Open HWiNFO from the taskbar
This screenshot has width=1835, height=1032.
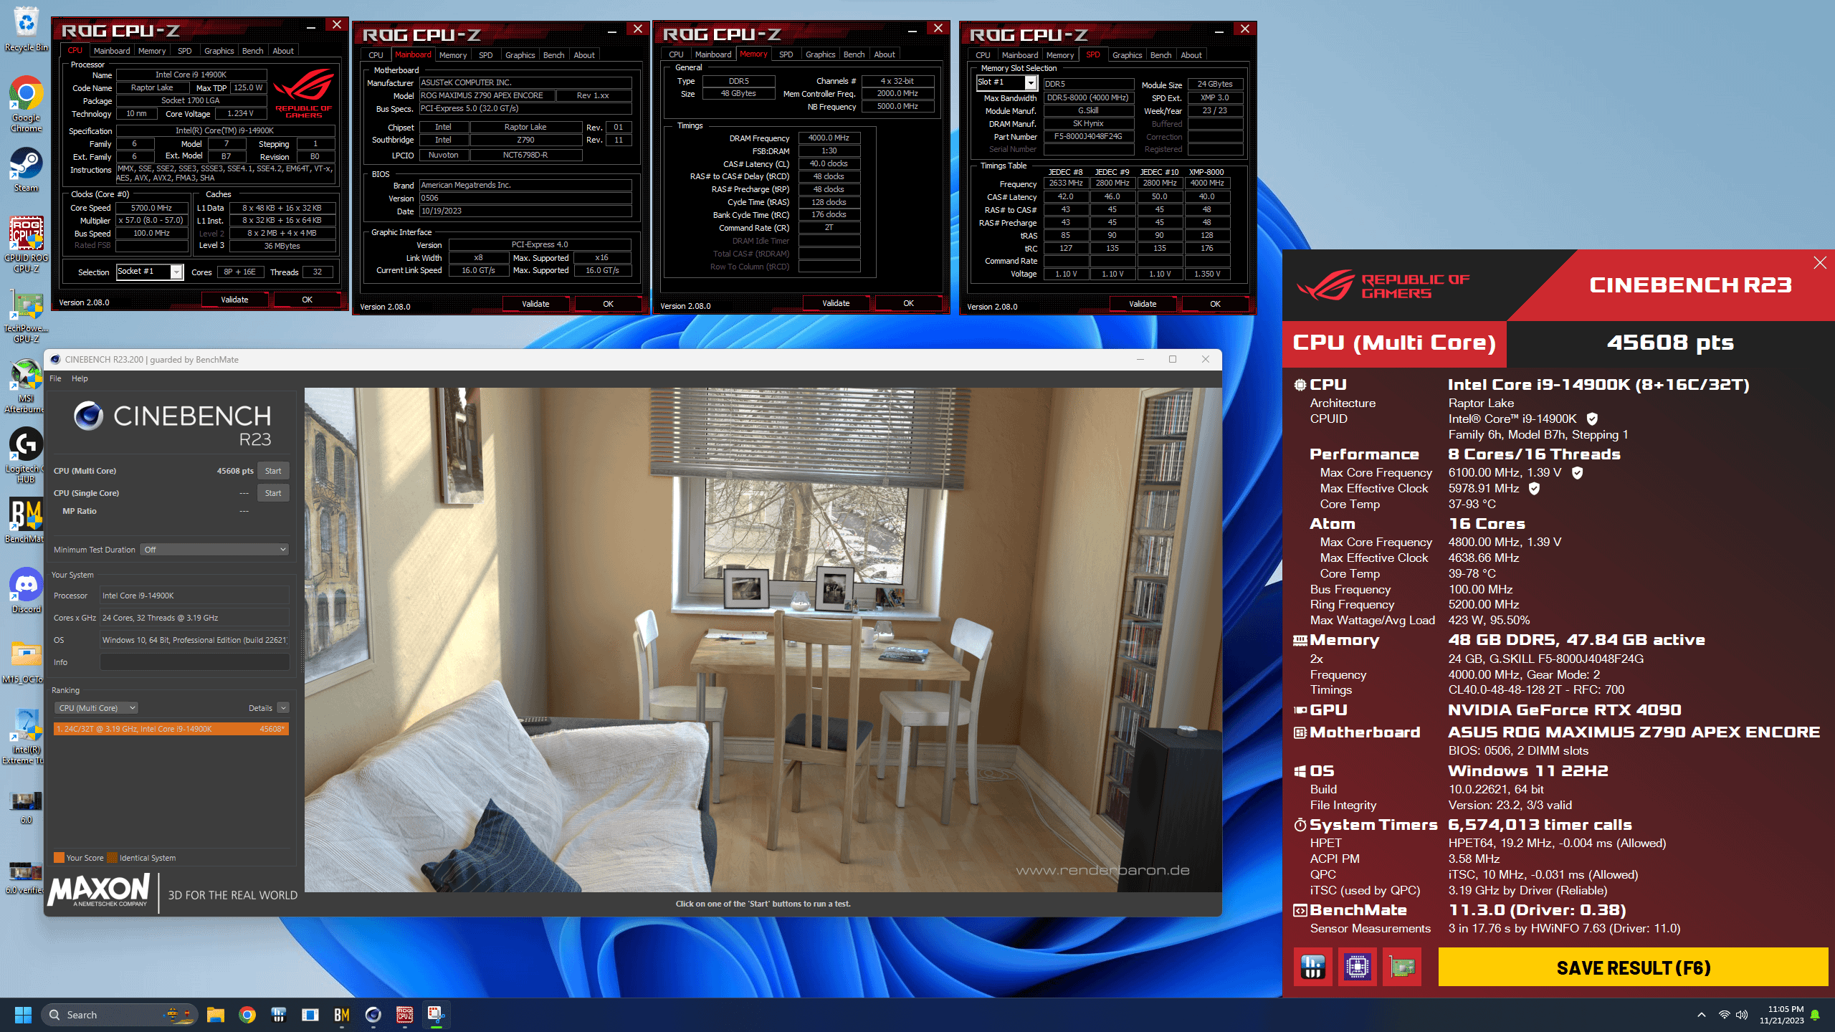[x=279, y=1015]
